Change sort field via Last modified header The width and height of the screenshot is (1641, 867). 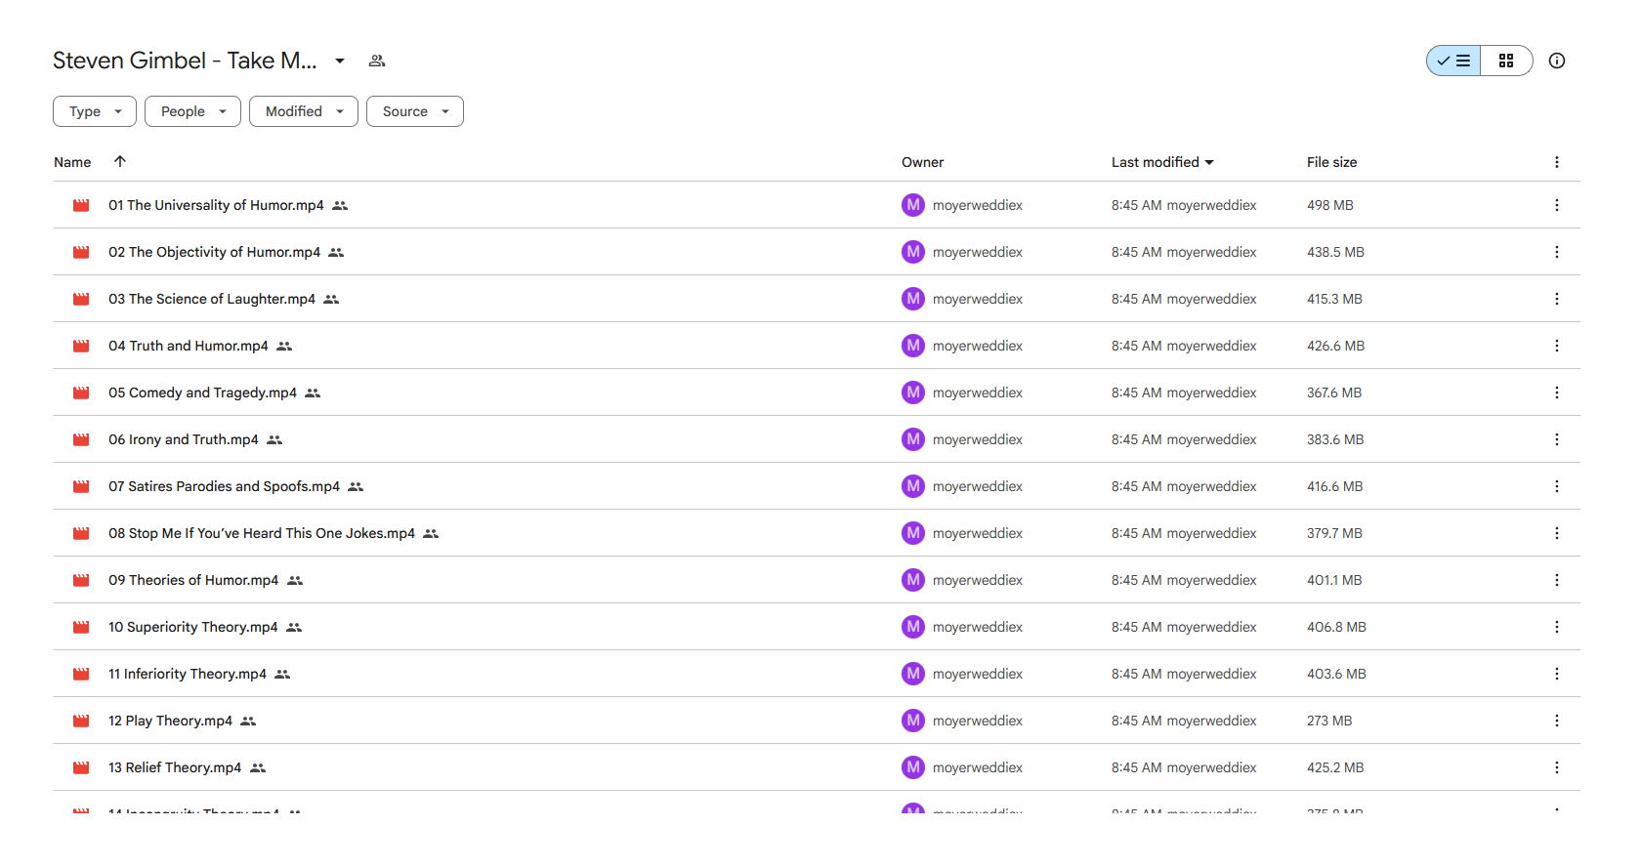[1162, 162]
